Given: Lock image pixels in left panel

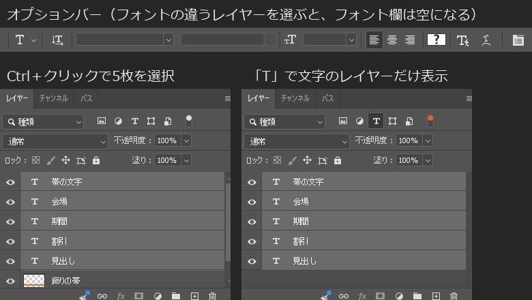Looking at the screenshot, I should tap(50, 160).
